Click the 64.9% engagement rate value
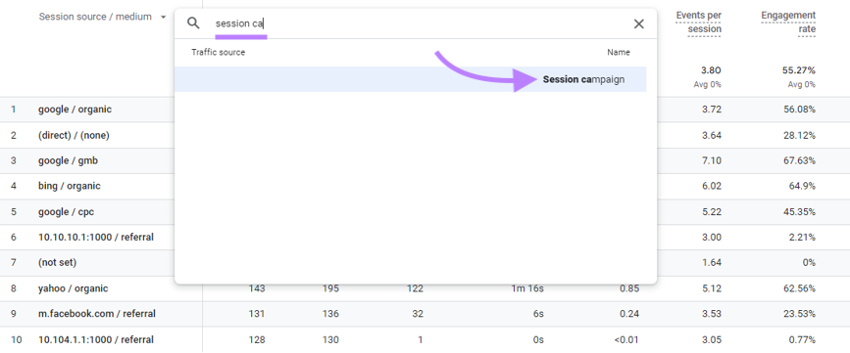 [802, 186]
